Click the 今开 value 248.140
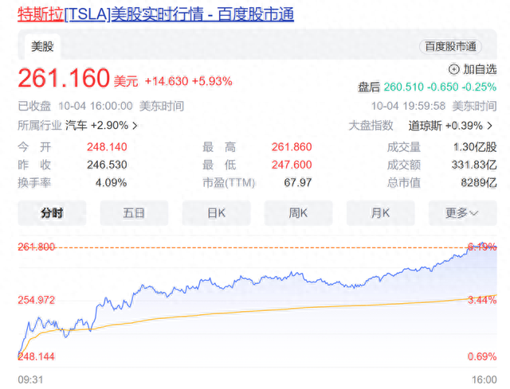Screen dimensions: 510x389 click(107, 147)
